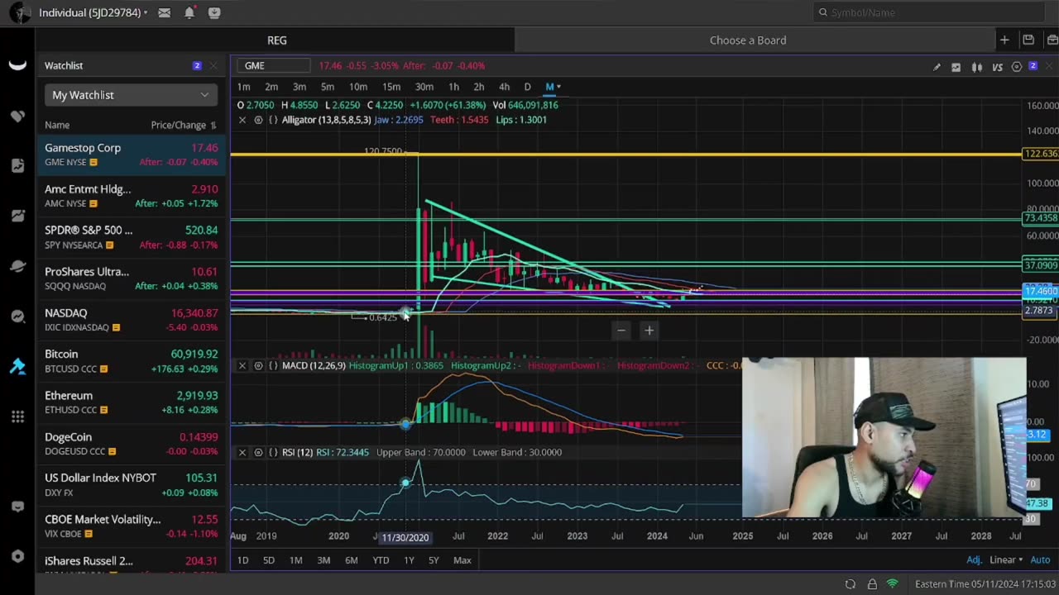Click the sidebar settings hexagon icon
This screenshot has width=1059, height=595.
(x=17, y=556)
